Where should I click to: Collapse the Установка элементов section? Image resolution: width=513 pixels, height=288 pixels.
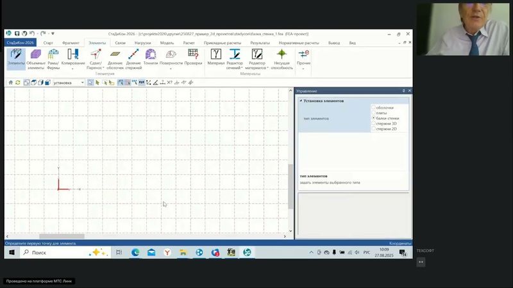(301, 100)
